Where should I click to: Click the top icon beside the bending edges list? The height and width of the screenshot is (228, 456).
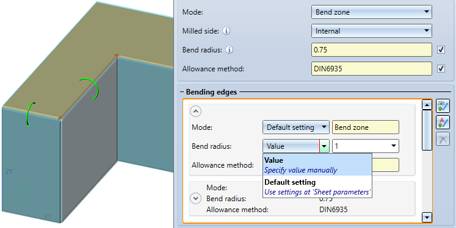click(x=443, y=105)
